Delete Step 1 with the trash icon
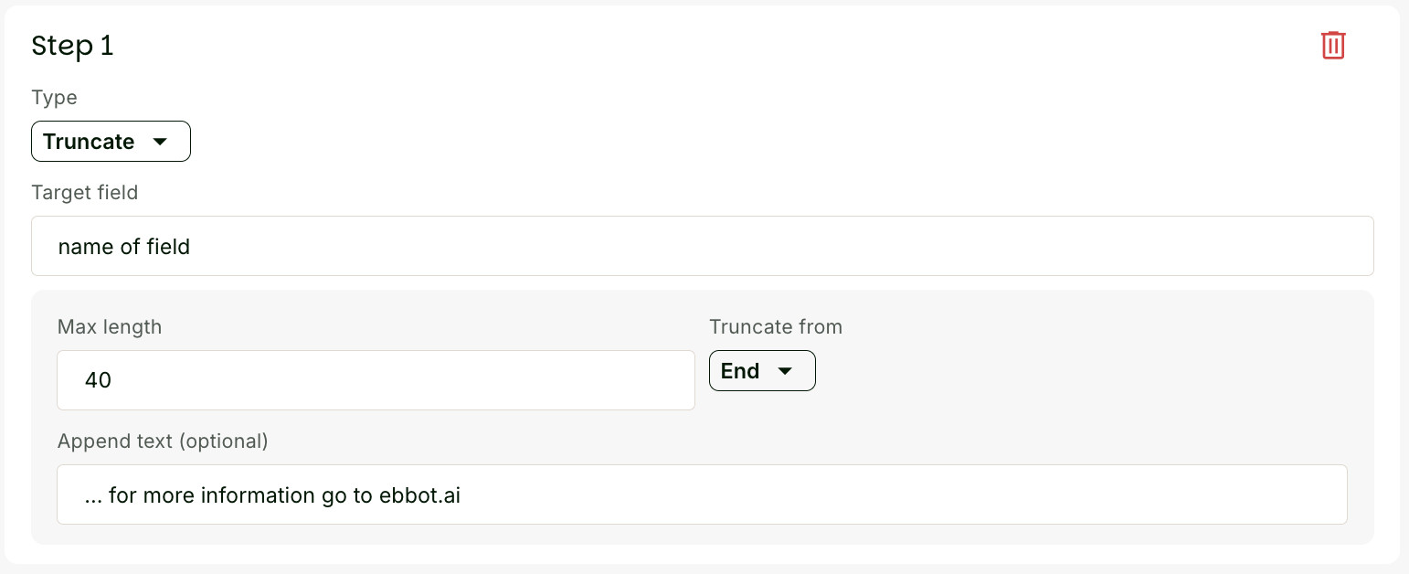Viewport: 1409px width, 574px height. click(x=1333, y=45)
